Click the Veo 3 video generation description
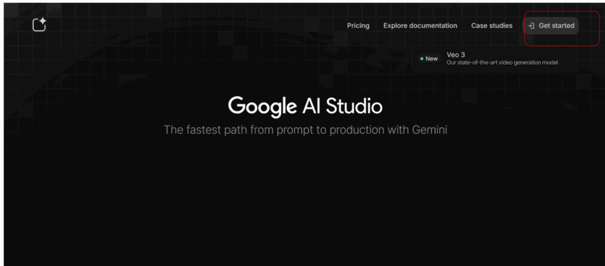Image resolution: width=605 pixels, height=266 pixels. pyautogui.click(x=502, y=63)
